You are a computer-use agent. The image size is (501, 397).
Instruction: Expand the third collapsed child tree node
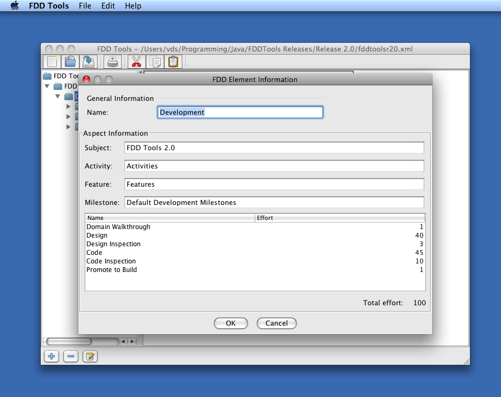coord(68,127)
